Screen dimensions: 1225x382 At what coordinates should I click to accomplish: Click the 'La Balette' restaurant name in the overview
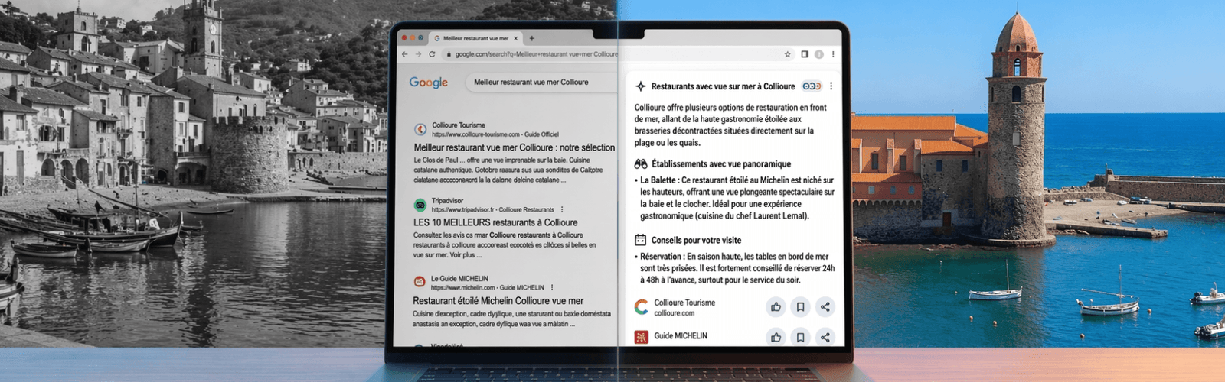tap(658, 180)
